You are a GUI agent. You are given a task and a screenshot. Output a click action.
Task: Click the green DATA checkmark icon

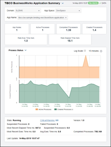point(100,3)
